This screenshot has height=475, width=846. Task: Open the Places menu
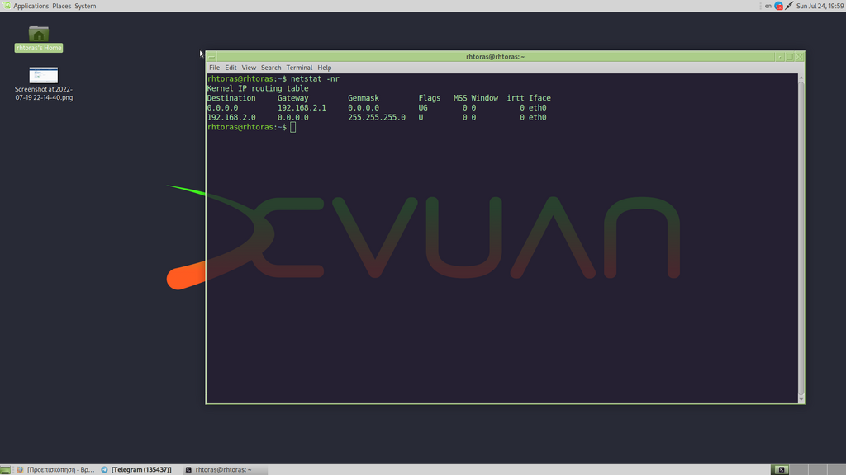[61, 6]
